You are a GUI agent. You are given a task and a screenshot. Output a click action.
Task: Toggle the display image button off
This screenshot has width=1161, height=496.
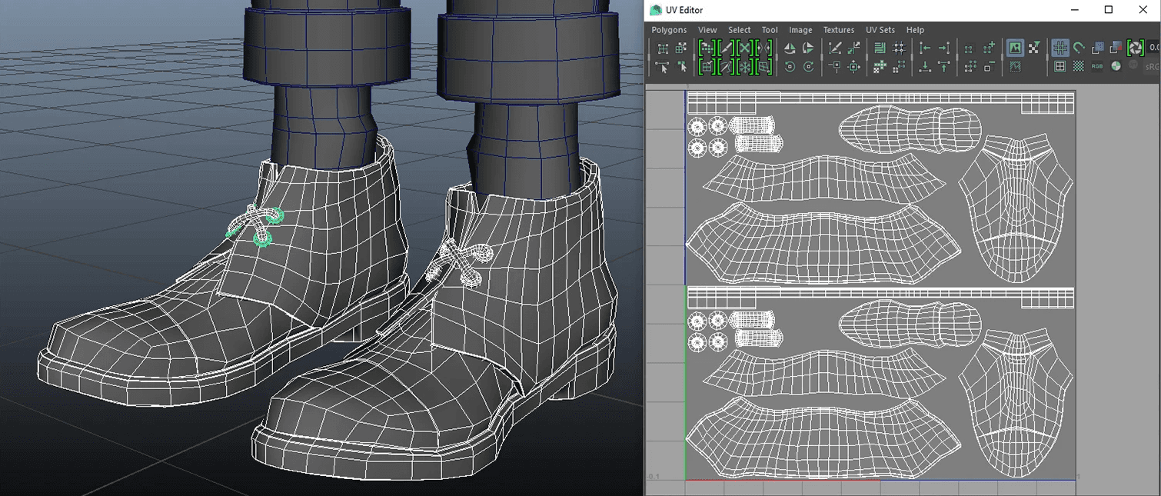(1015, 48)
